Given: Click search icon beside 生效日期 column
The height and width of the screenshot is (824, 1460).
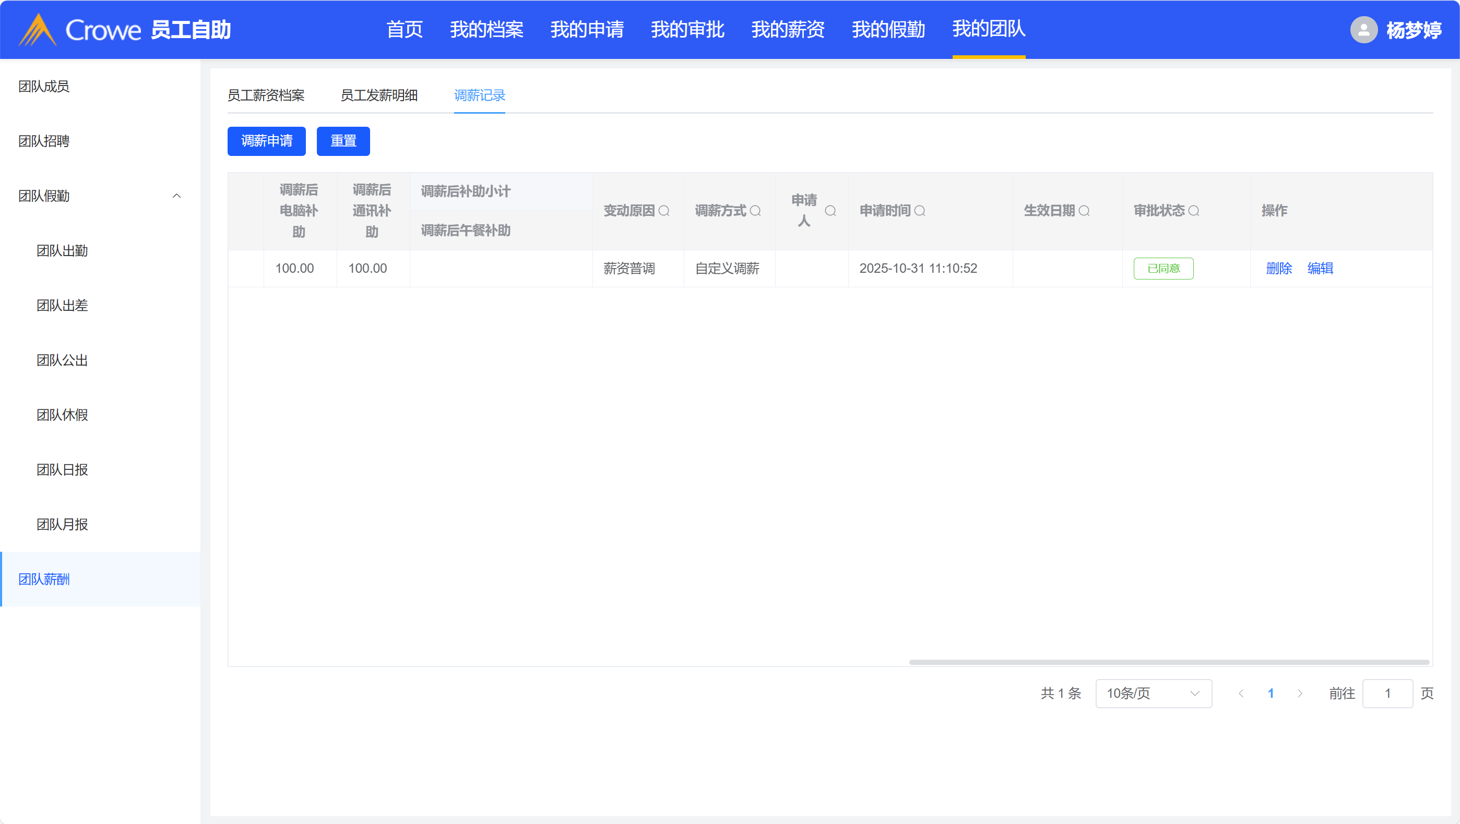Looking at the screenshot, I should click(1084, 211).
